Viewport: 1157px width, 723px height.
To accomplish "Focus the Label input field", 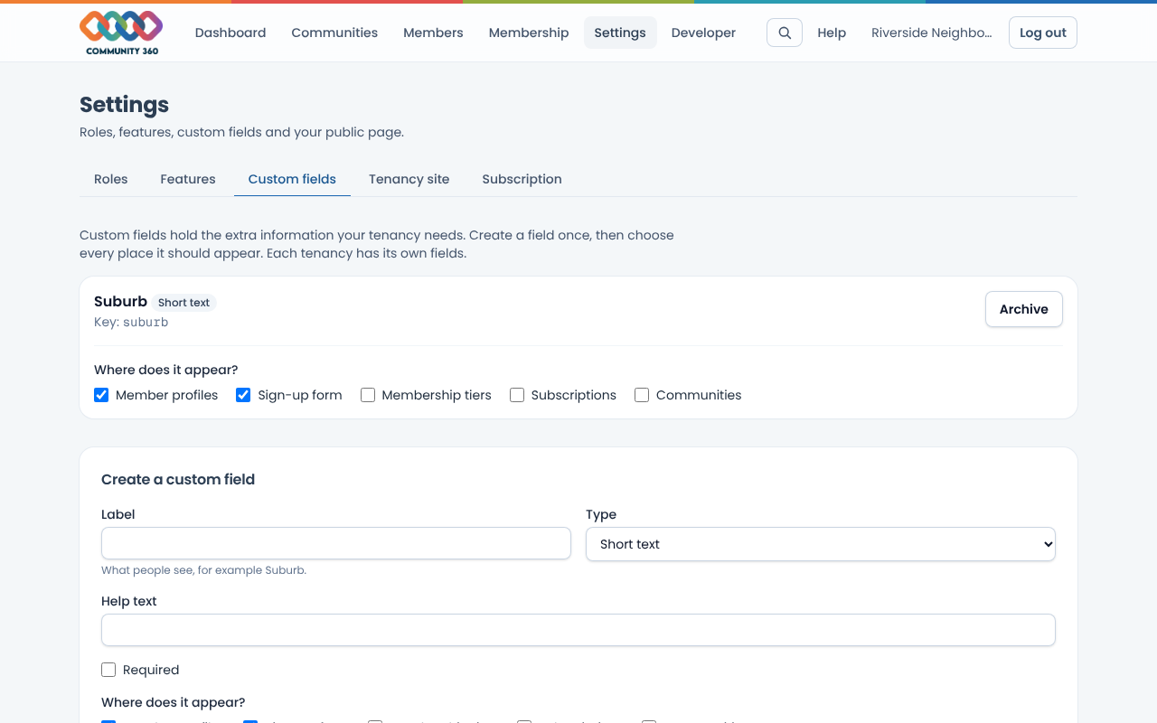I will (x=336, y=543).
